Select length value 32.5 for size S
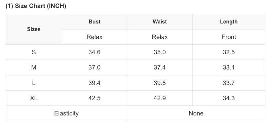Image resolution: width=276 pixels, height=129 pixels. point(229,52)
